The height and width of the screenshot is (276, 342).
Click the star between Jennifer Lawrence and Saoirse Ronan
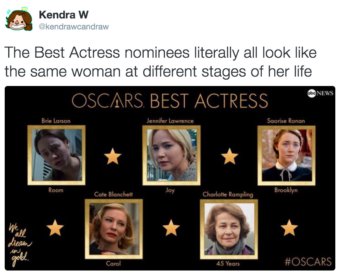point(229,157)
